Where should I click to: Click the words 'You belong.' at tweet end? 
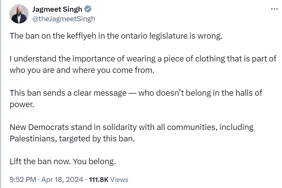pyautogui.click(x=94, y=161)
